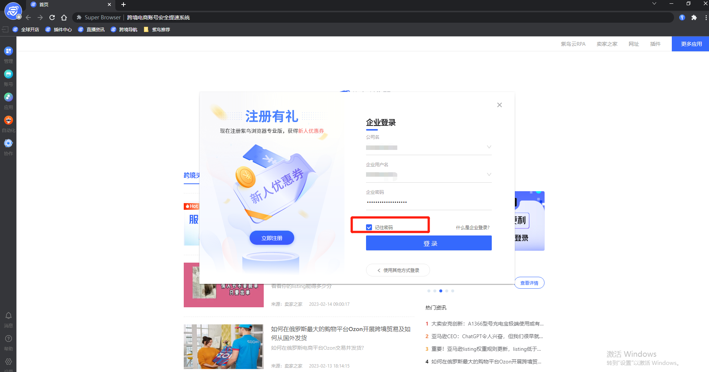709x372 pixels.
Task: Open article 如何在俄罗斯斯最大的购物平台Ozon开展跨境贸易
Action: [341, 333]
